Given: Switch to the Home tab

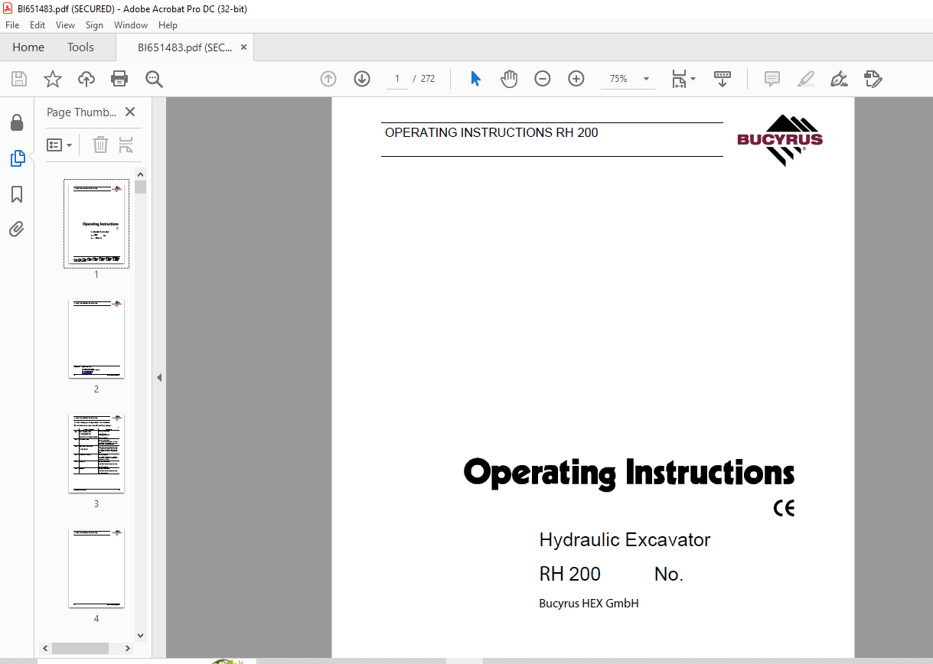Looking at the screenshot, I should click(x=28, y=47).
